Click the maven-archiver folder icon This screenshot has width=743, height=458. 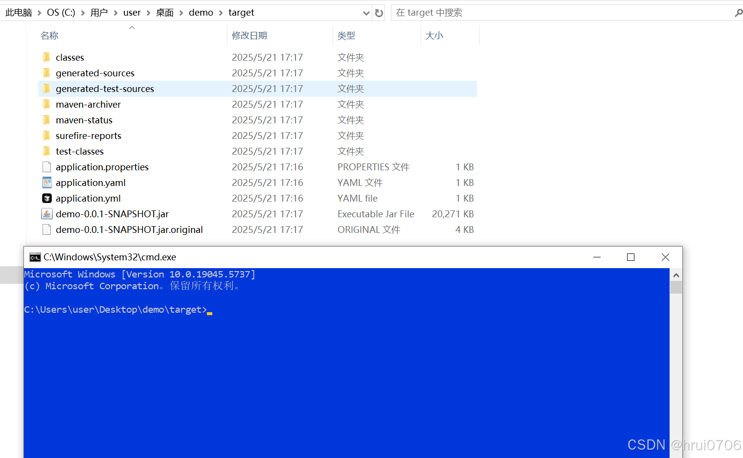46,104
